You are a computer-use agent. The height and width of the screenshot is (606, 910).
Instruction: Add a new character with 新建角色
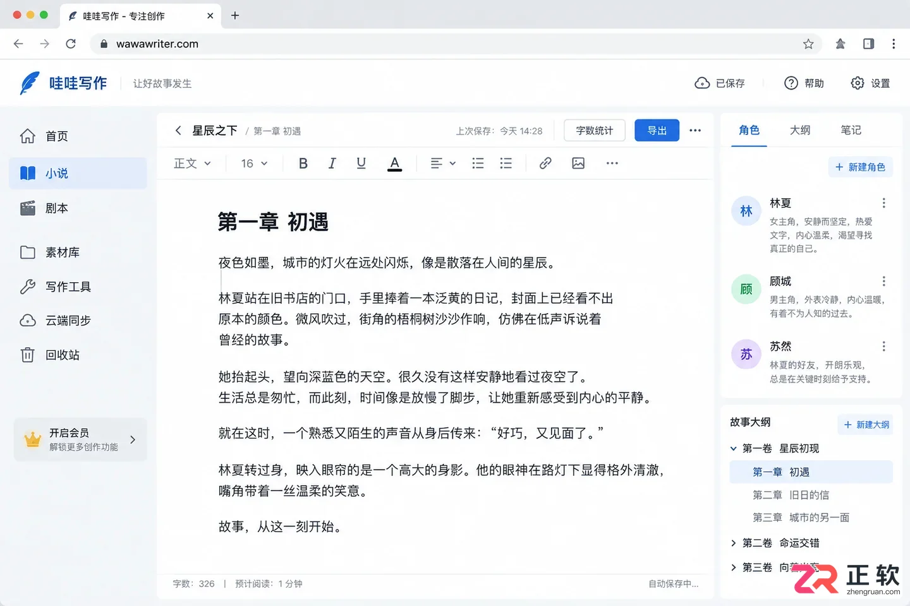[x=860, y=167]
